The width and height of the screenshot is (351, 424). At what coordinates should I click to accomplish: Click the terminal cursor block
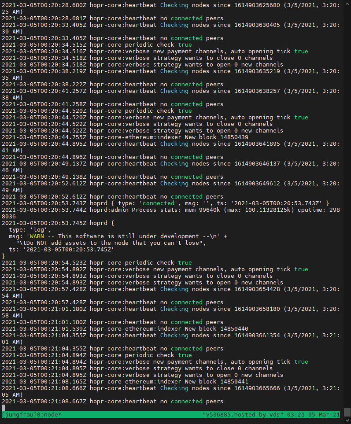pos(4,408)
